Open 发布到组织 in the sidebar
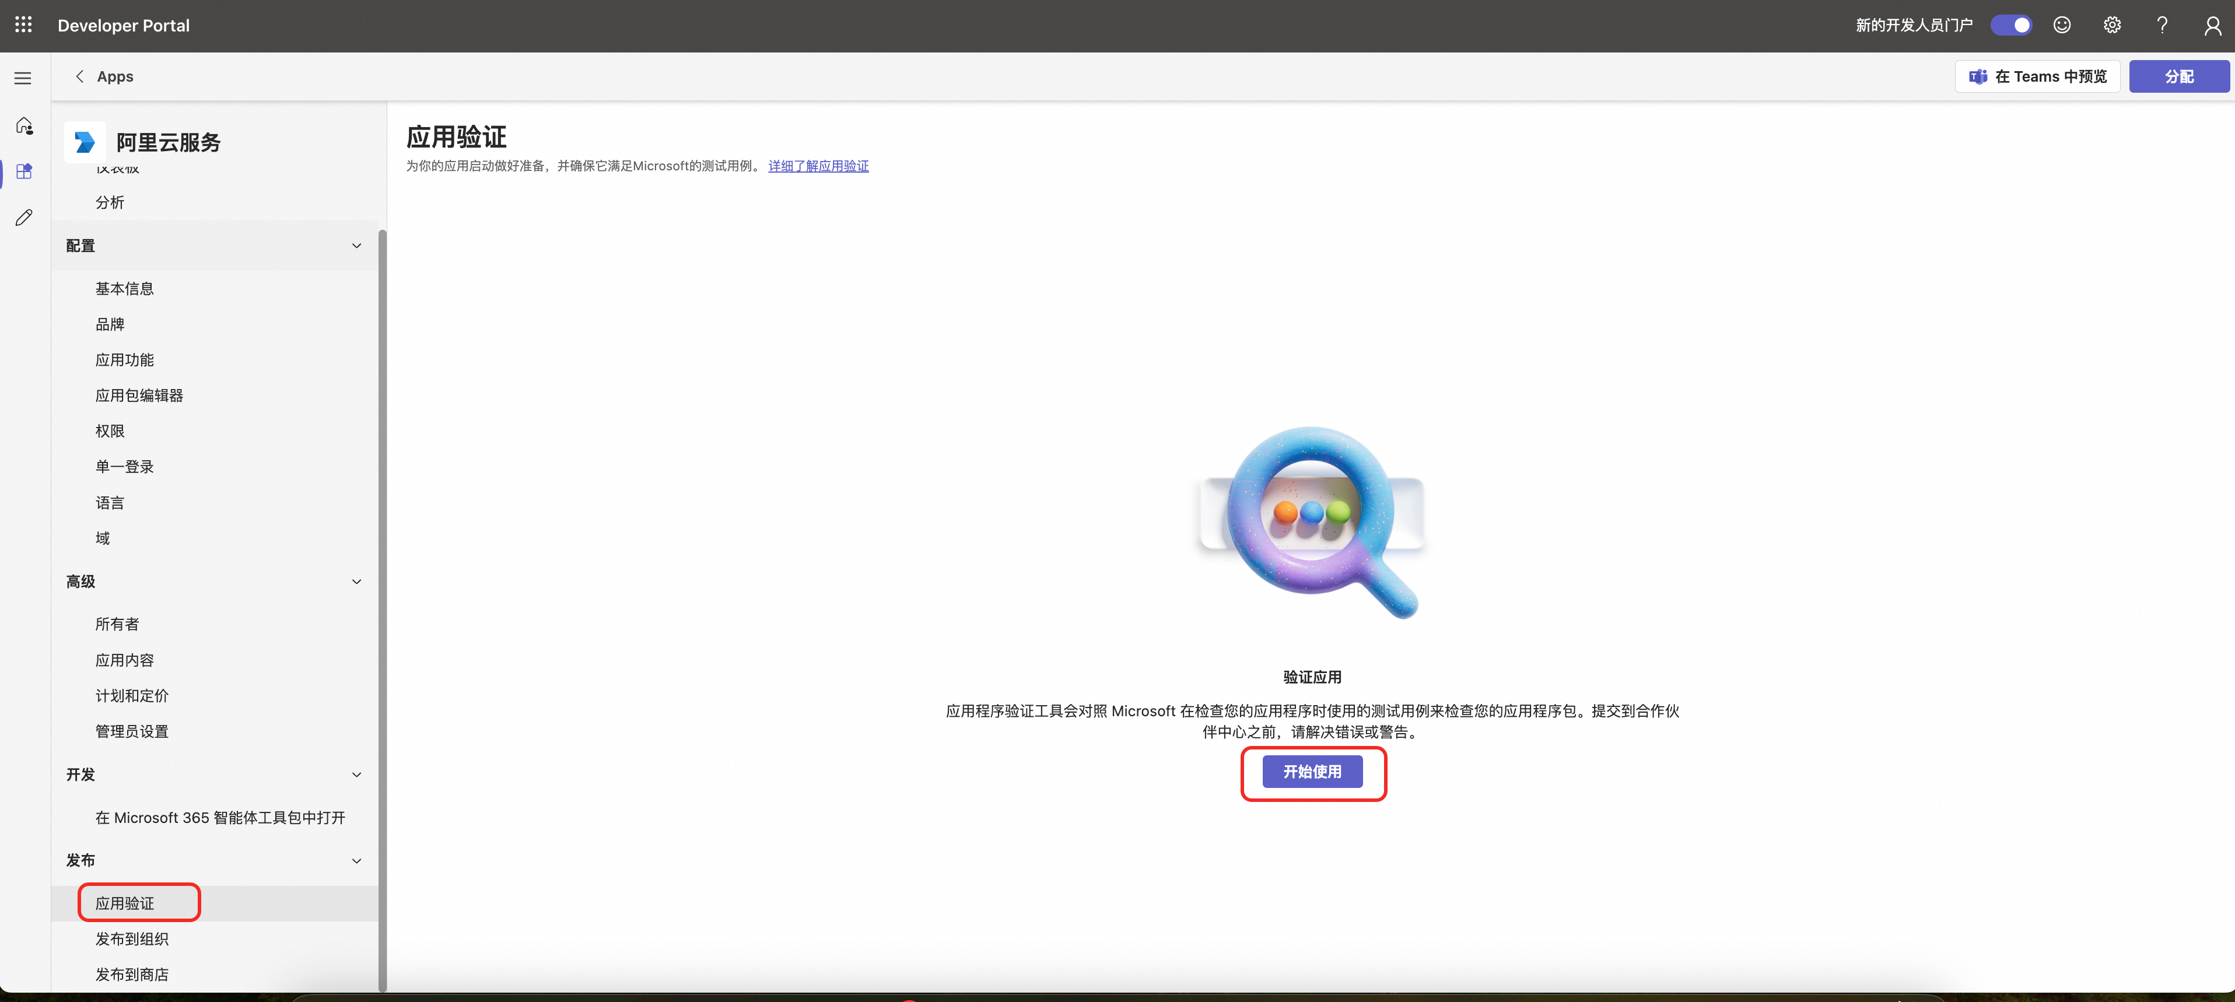2235x1002 pixels. [x=132, y=938]
